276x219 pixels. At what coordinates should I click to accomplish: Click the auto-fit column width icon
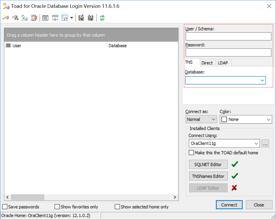55,18
